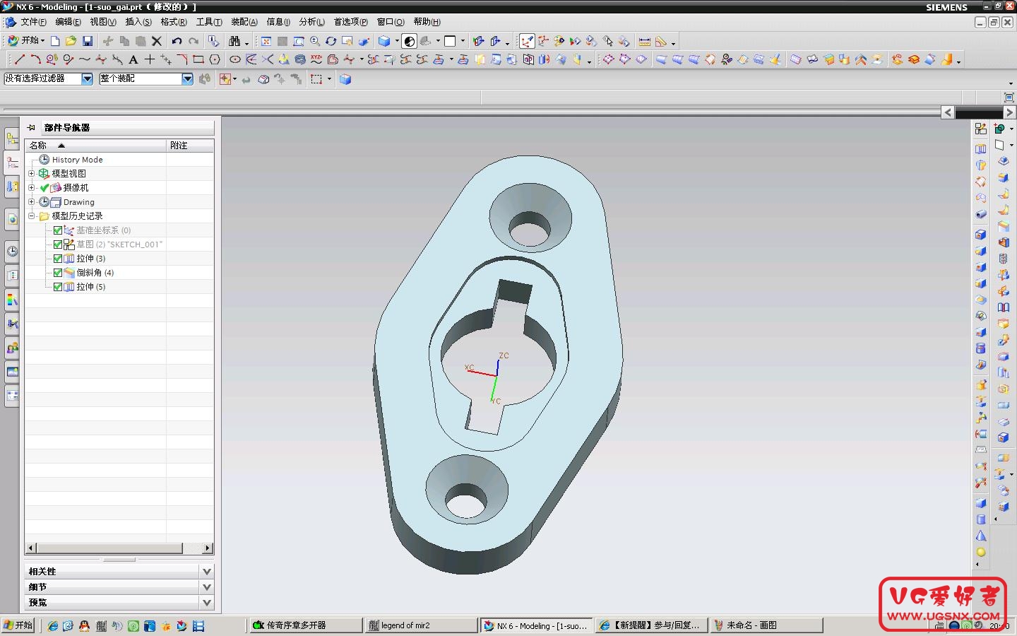Click the blue cube icon in selection bar
The image size is (1017, 636).
(345, 79)
